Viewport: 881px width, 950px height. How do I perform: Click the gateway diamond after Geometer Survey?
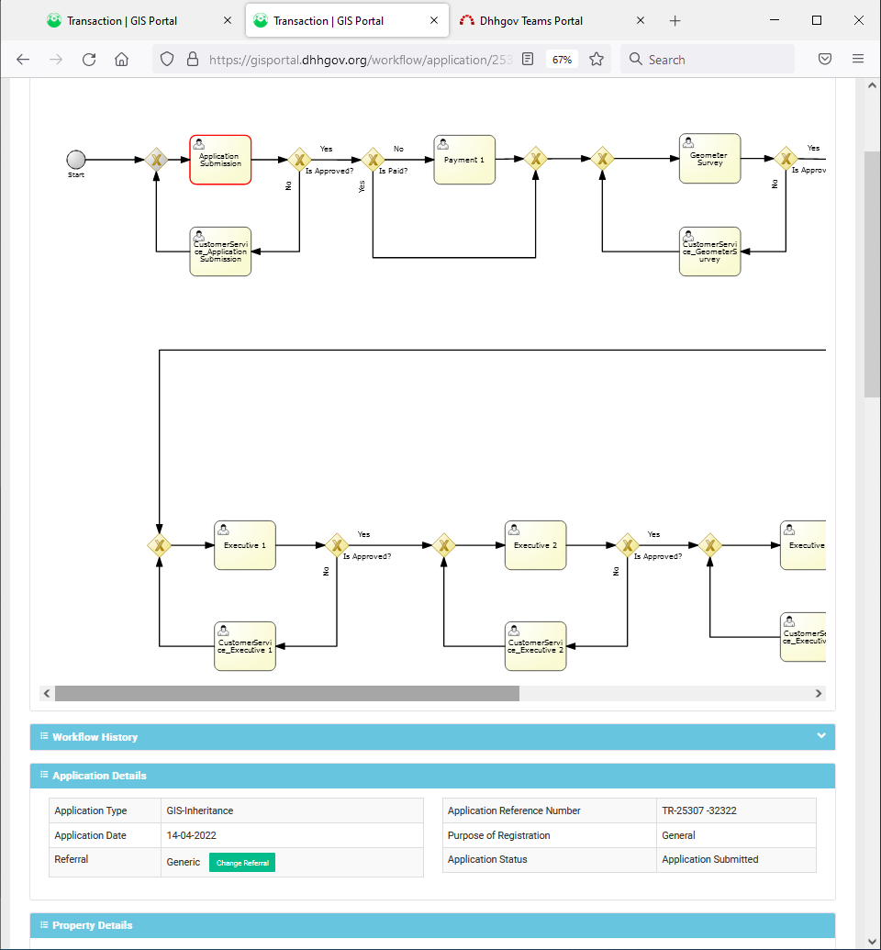coord(786,159)
